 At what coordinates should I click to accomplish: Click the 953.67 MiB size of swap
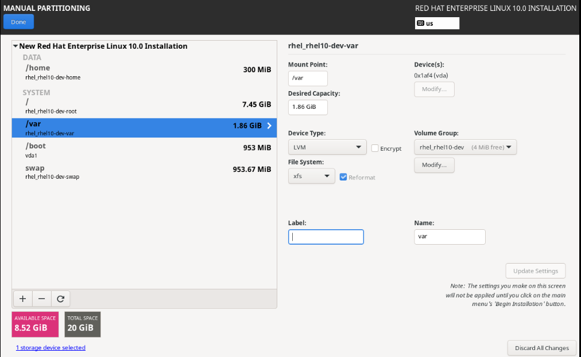[252, 170]
